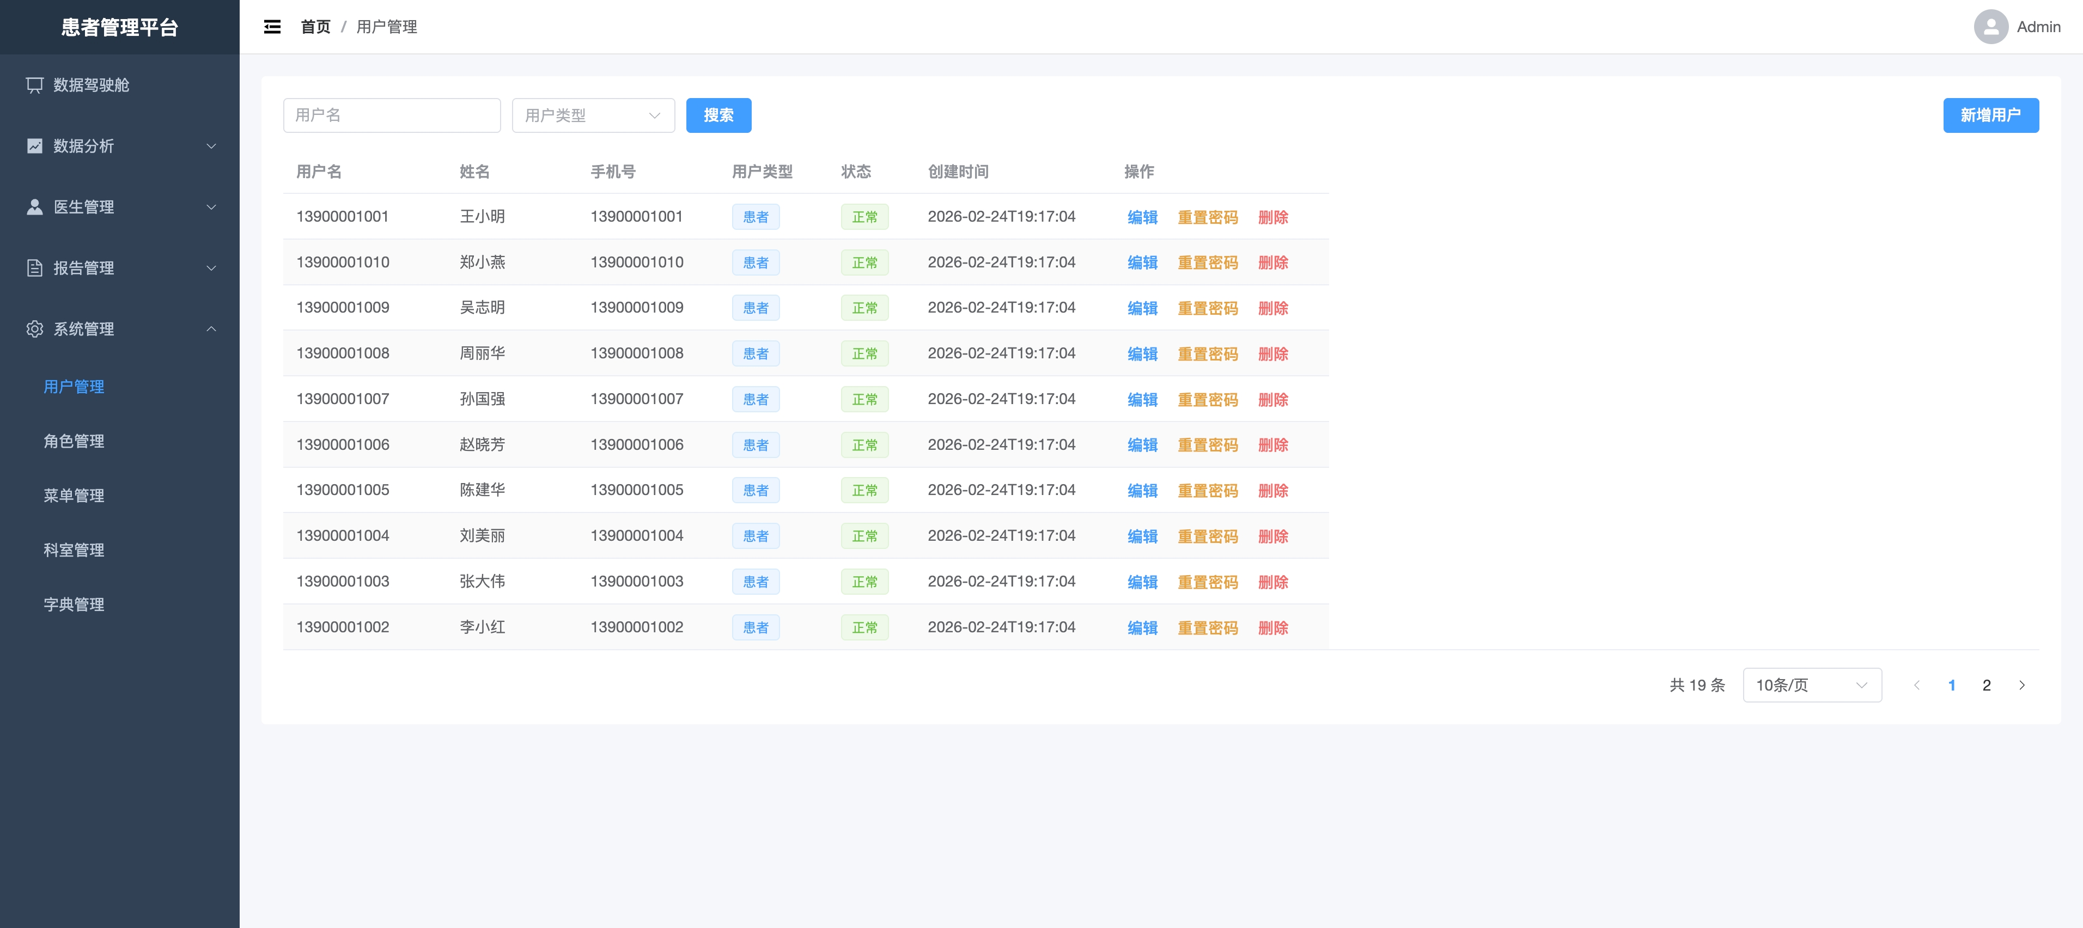Image resolution: width=2083 pixels, height=928 pixels.
Task: Click the 正常 status tag for 郑小燕
Action: (864, 262)
